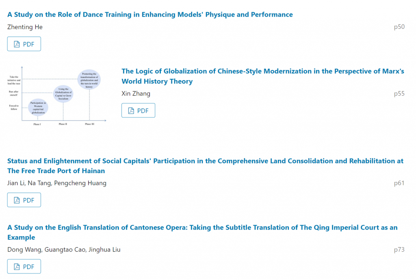Open the Dance Training in Enhancing Models' Physique article
The width and height of the screenshot is (416, 280).
[x=150, y=15]
